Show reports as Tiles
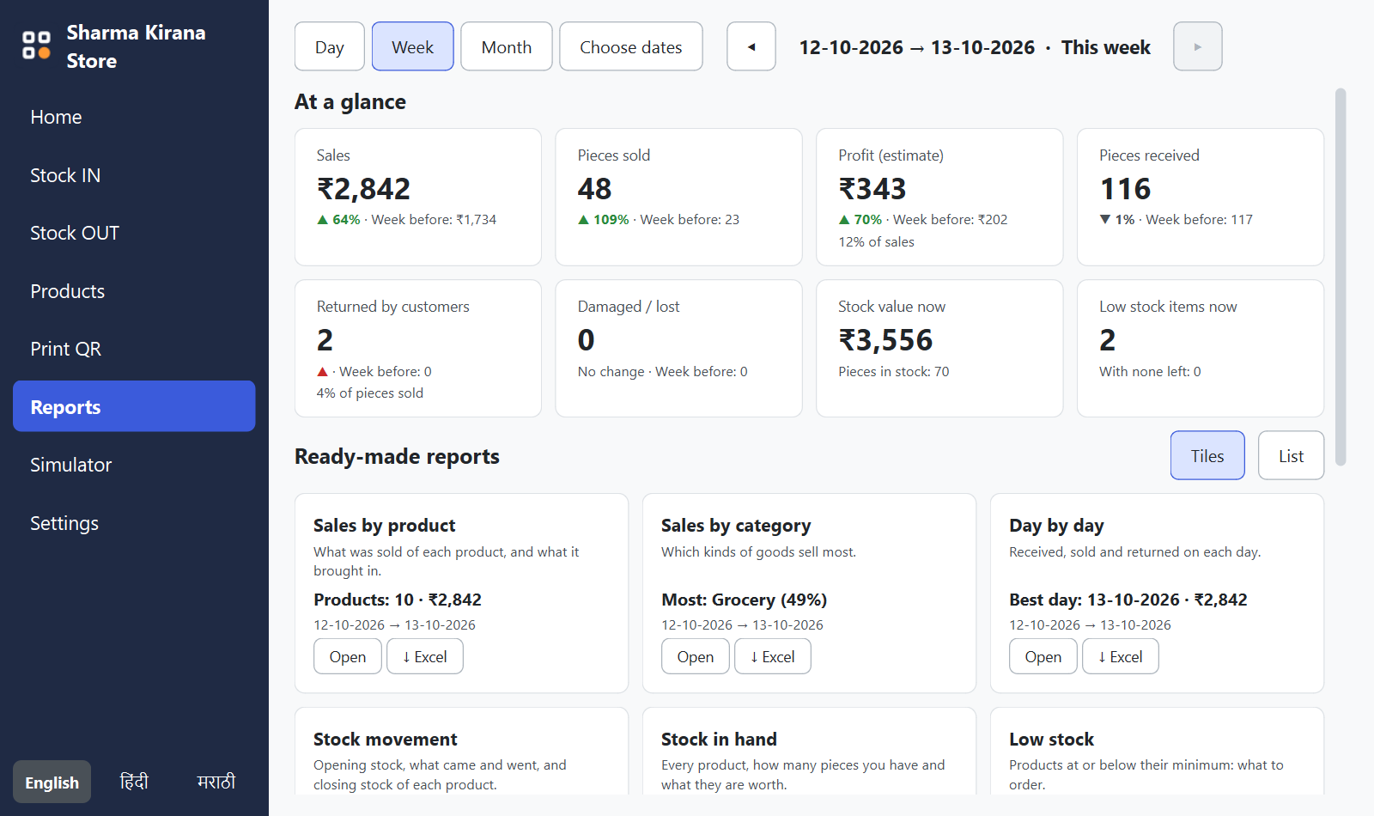 click(1207, 455)
